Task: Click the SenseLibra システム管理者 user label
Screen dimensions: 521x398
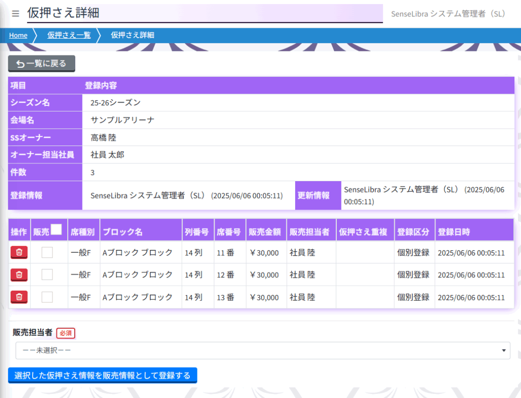Action: pos(448,14)
